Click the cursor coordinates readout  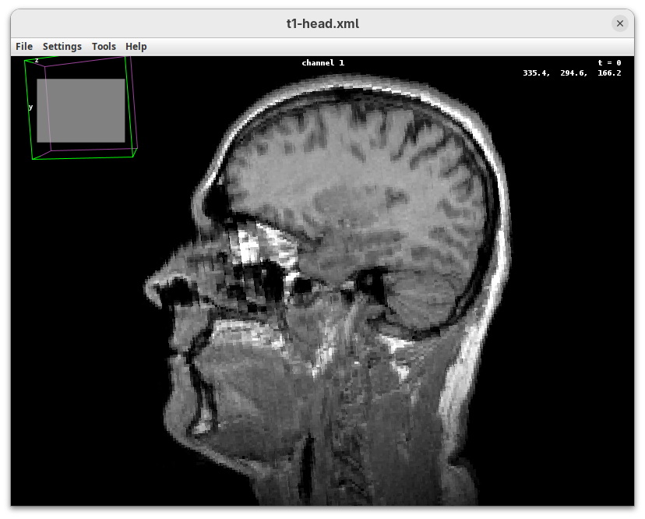(572, 73)
